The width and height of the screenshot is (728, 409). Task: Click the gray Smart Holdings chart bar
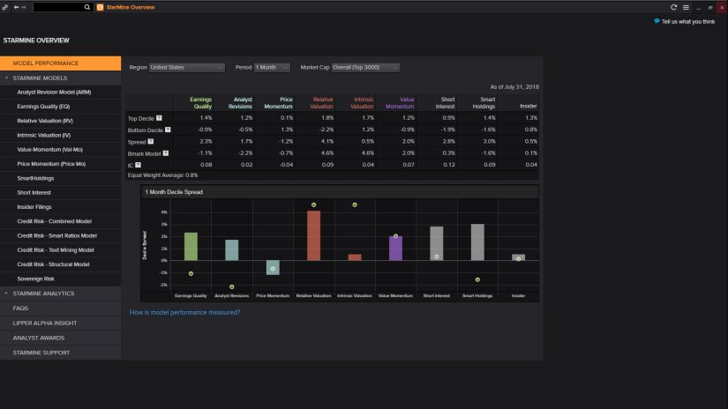477,242
